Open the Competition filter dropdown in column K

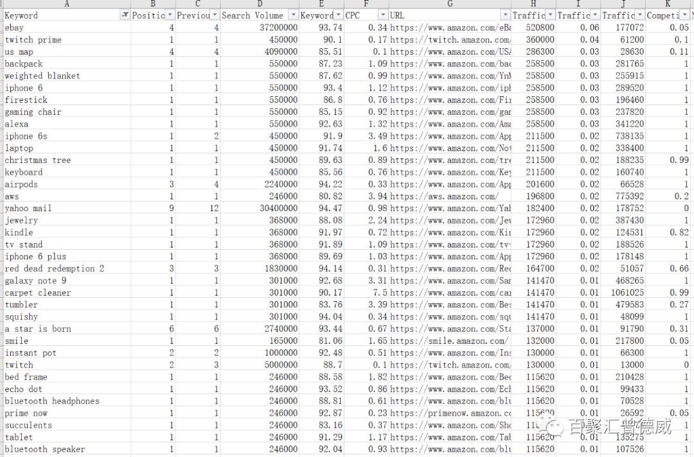click(x=685, y=15)
